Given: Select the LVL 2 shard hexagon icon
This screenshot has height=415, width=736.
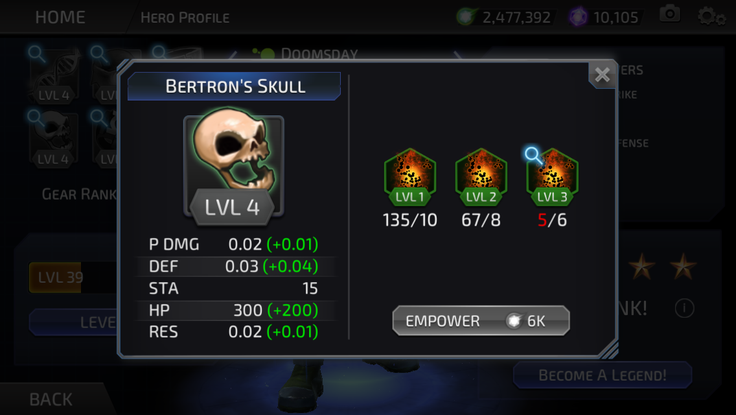Looking at the screenshot, I should pyautogui.click(x=481, y=177).
